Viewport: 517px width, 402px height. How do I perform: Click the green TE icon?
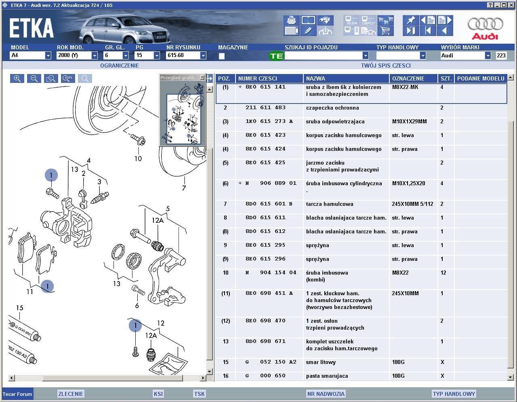[x=277, y=56]
